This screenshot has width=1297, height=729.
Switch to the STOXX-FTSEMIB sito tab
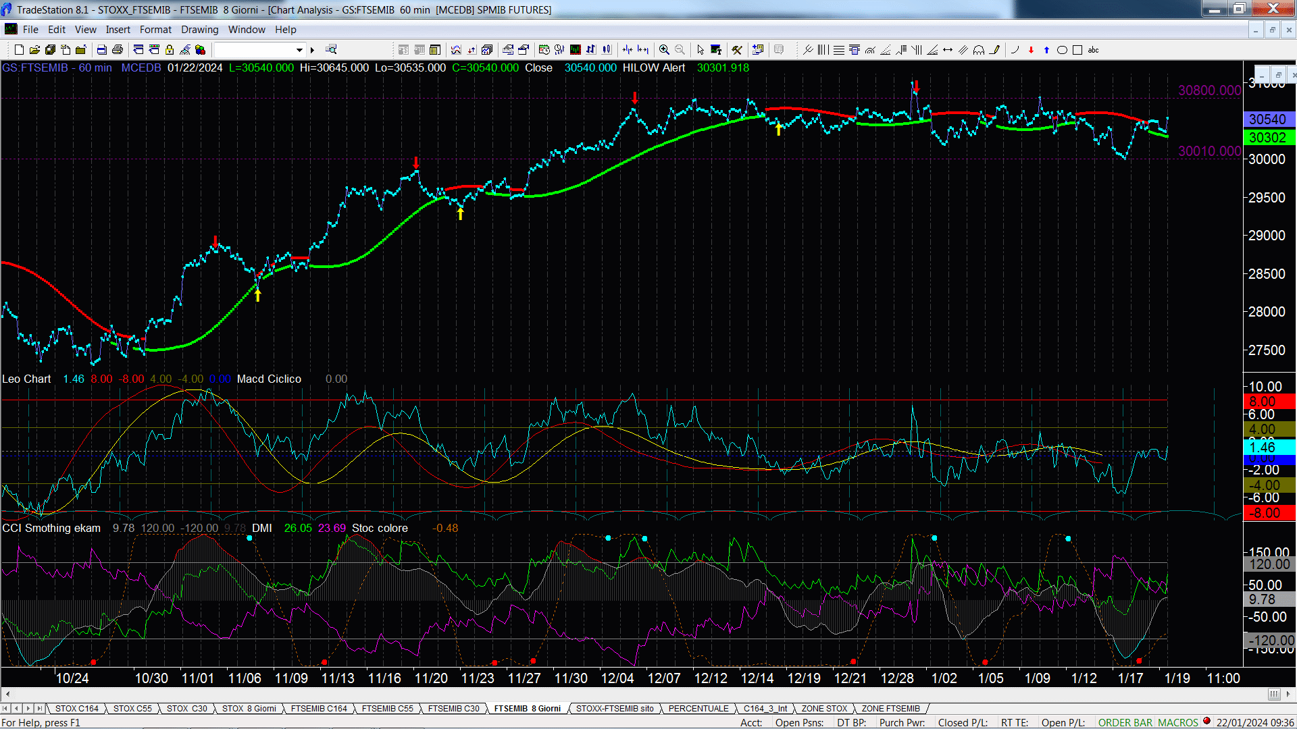point(615,709)
